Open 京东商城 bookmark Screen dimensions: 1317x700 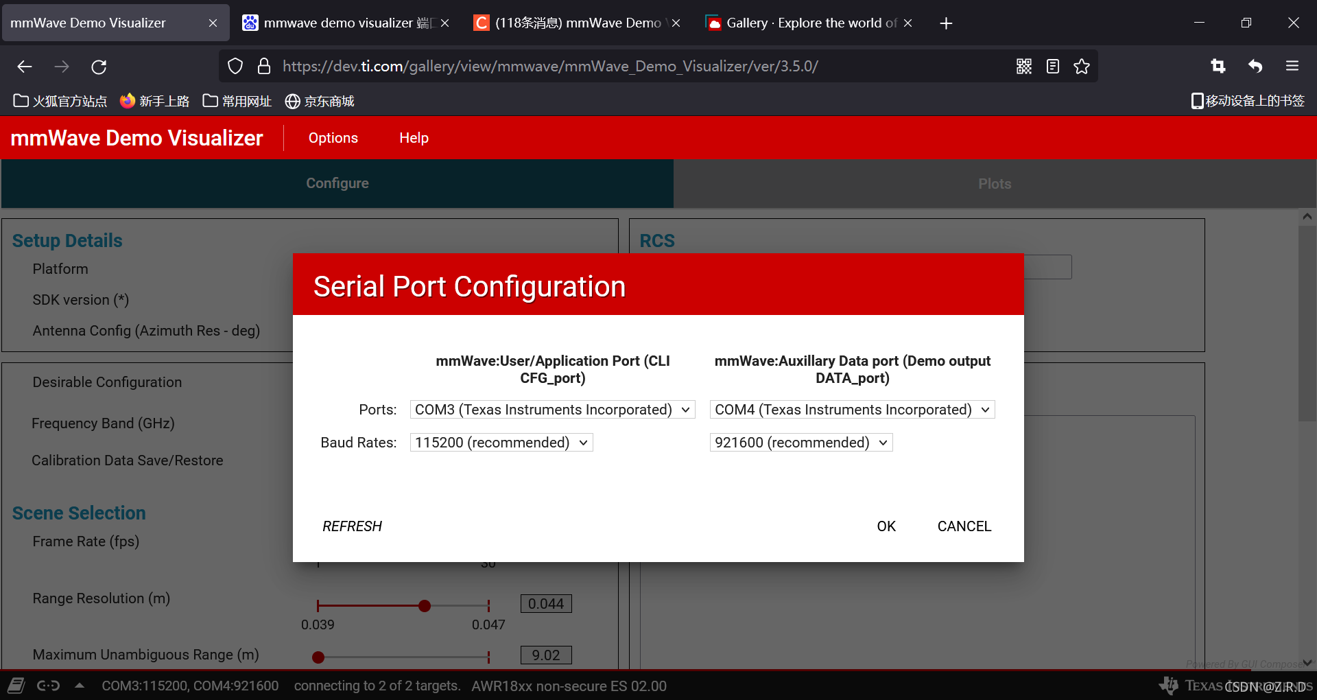coord(320,102)
